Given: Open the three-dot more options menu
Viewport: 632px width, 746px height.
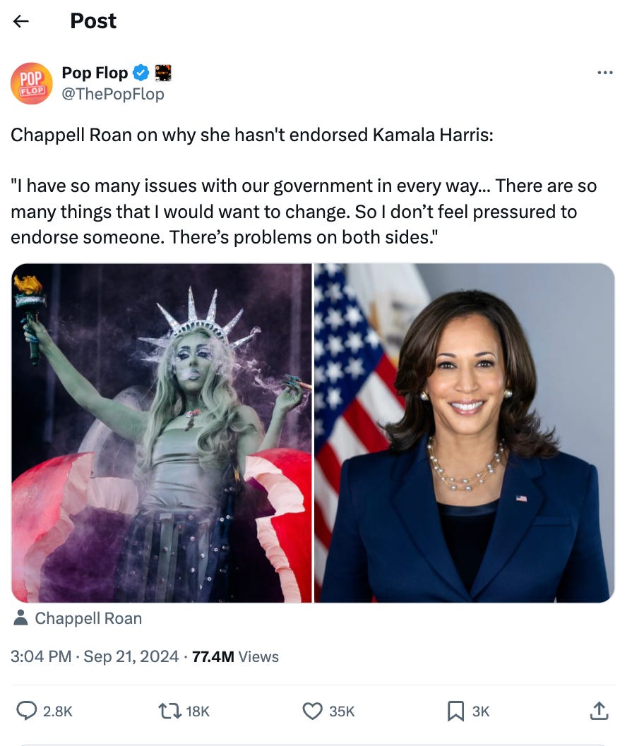Looking at the screenshot, I should point(605,73).
